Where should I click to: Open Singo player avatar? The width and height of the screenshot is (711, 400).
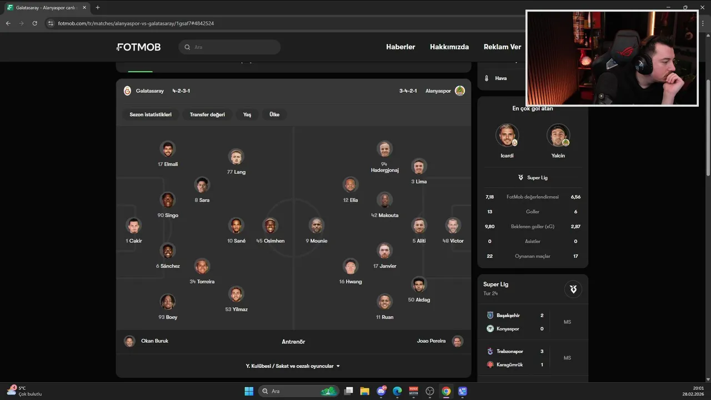[168, 200]
